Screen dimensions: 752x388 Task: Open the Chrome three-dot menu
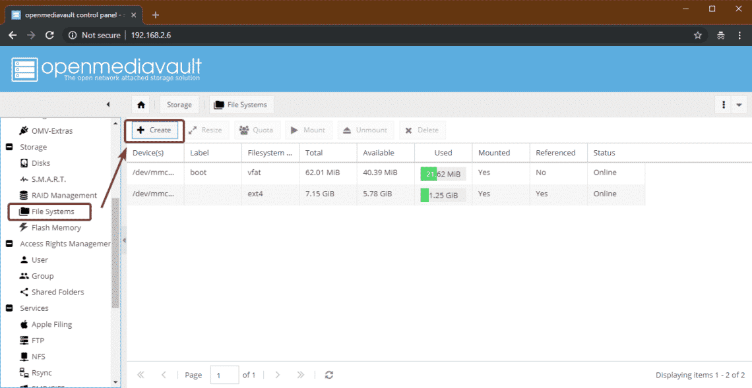pos(739,35)
